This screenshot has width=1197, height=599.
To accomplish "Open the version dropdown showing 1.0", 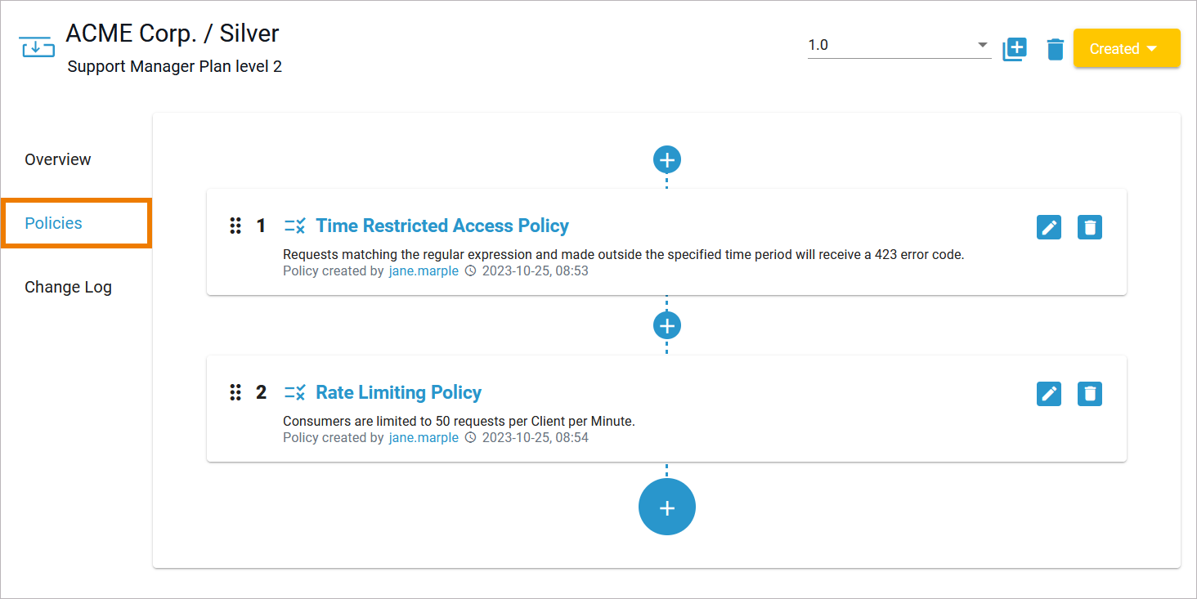I will click(x=899, y=45).
